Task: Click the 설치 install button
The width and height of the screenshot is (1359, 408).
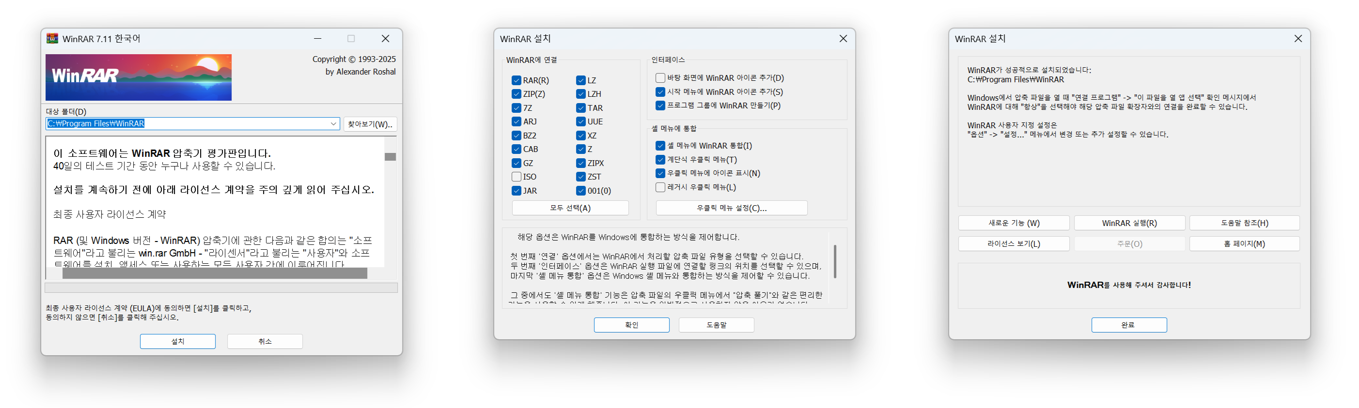Action: [x=177, y=341]
